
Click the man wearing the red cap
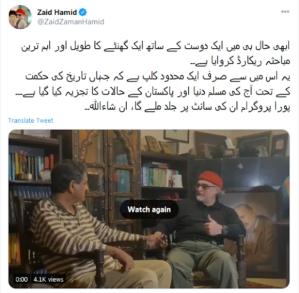click(x=205, y=229)
